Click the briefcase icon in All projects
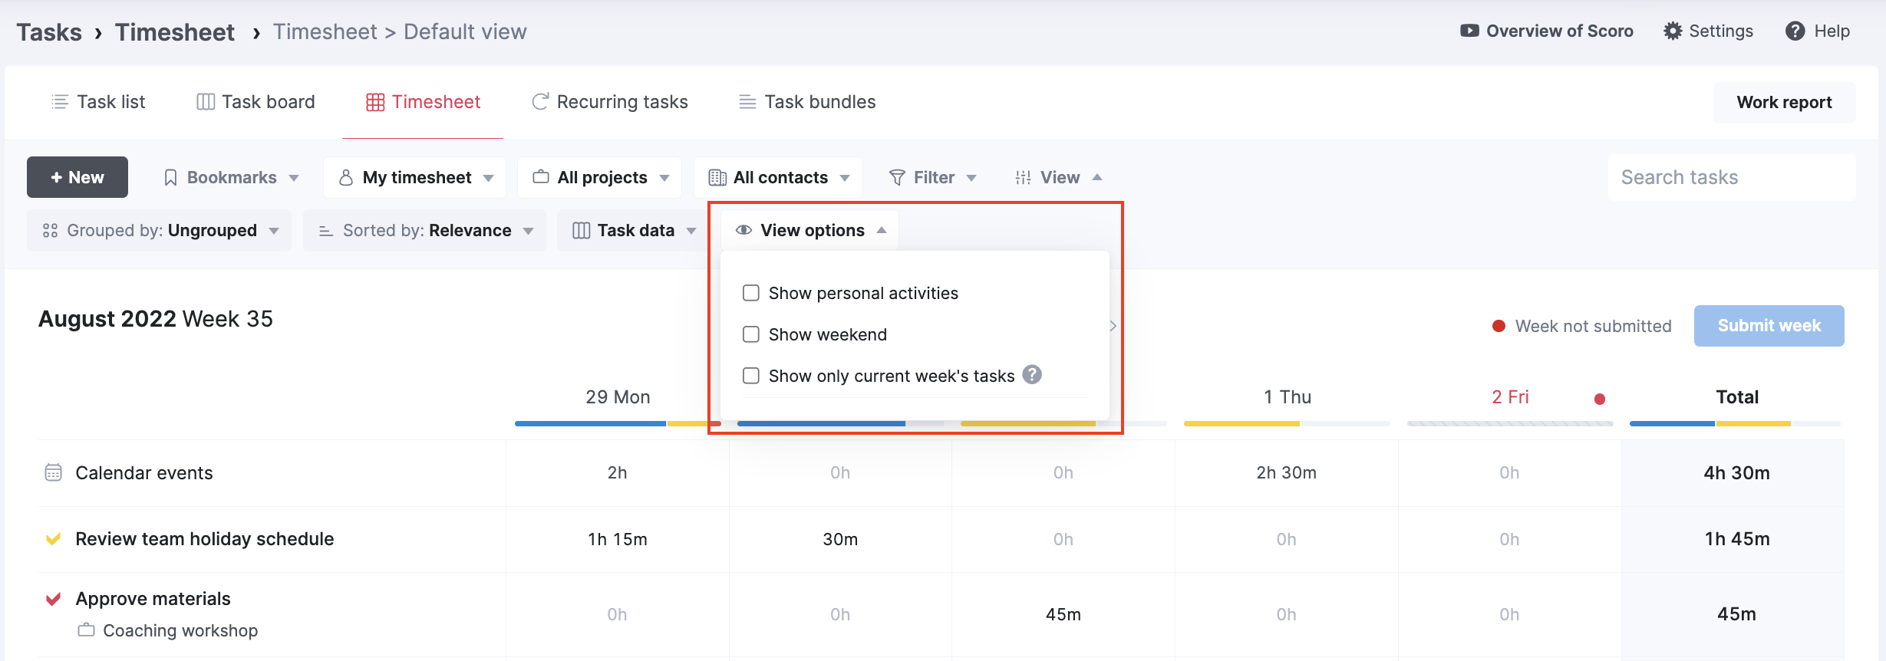The image size is (1886, 661). coord(541,176)
